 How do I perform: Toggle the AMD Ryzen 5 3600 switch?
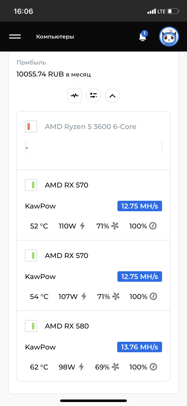[31, 126]
